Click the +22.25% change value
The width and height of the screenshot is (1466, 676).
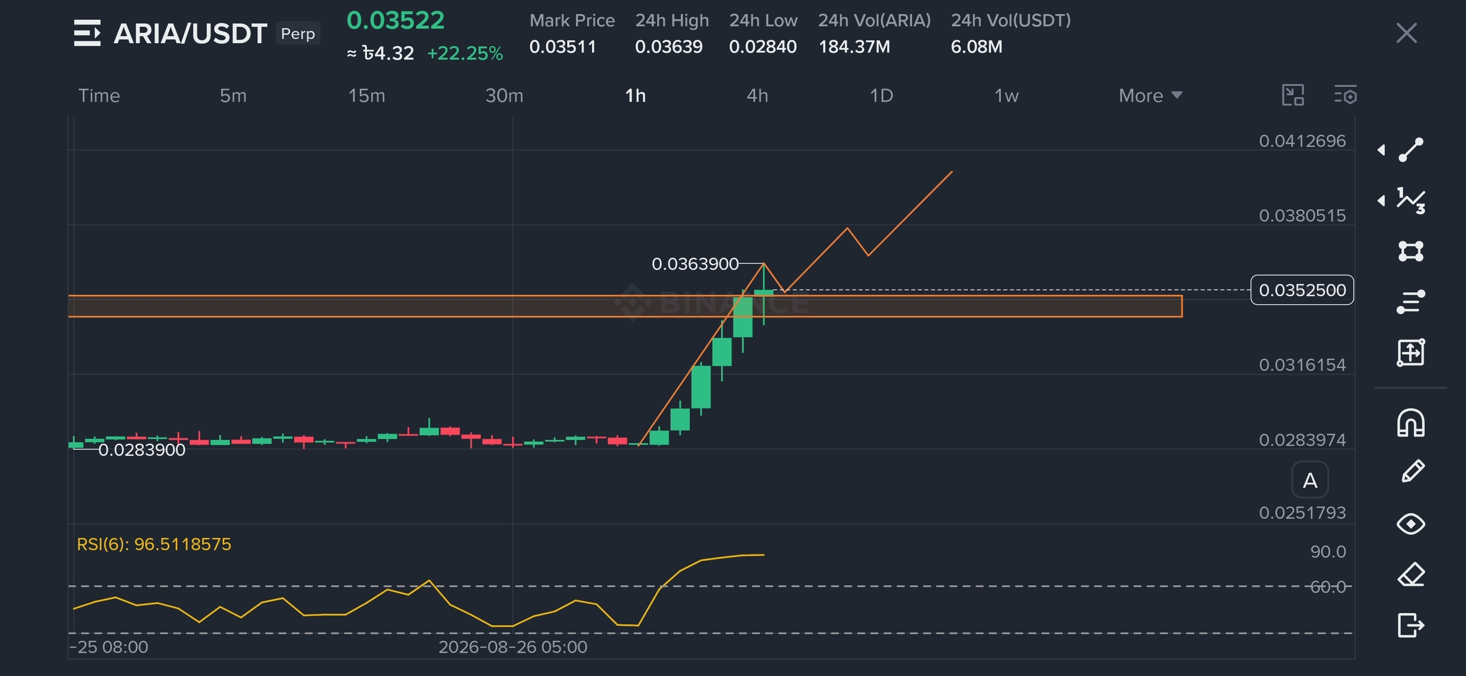pos(465,54)
